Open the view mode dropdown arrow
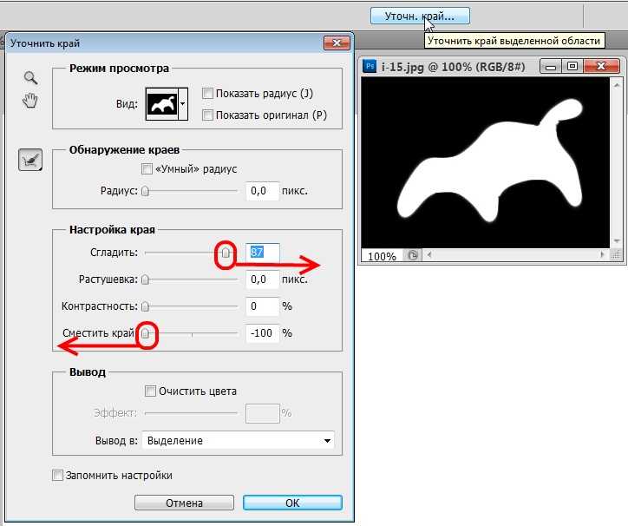 point(183,104)
